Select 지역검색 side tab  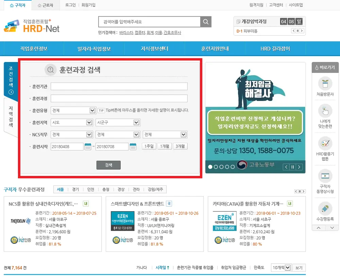(x=11, y=117)
